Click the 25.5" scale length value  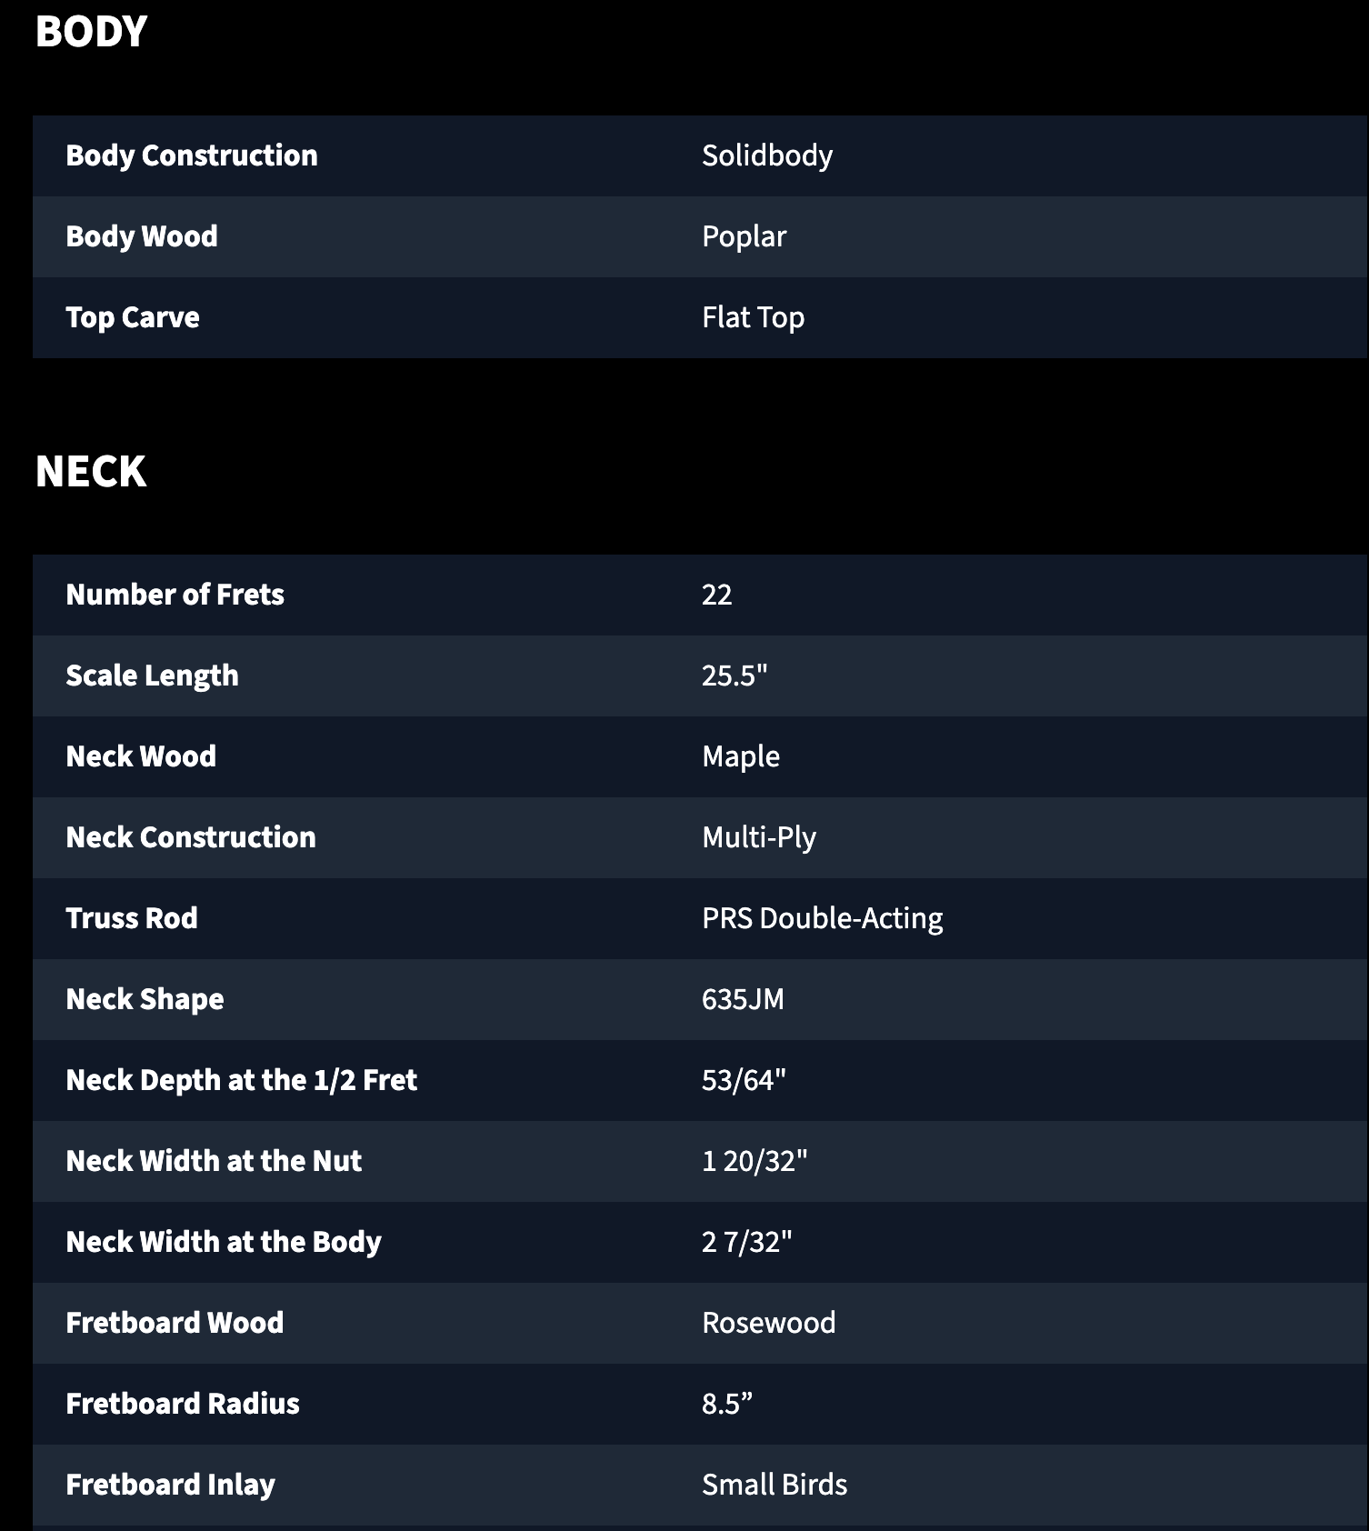[734, 675]
